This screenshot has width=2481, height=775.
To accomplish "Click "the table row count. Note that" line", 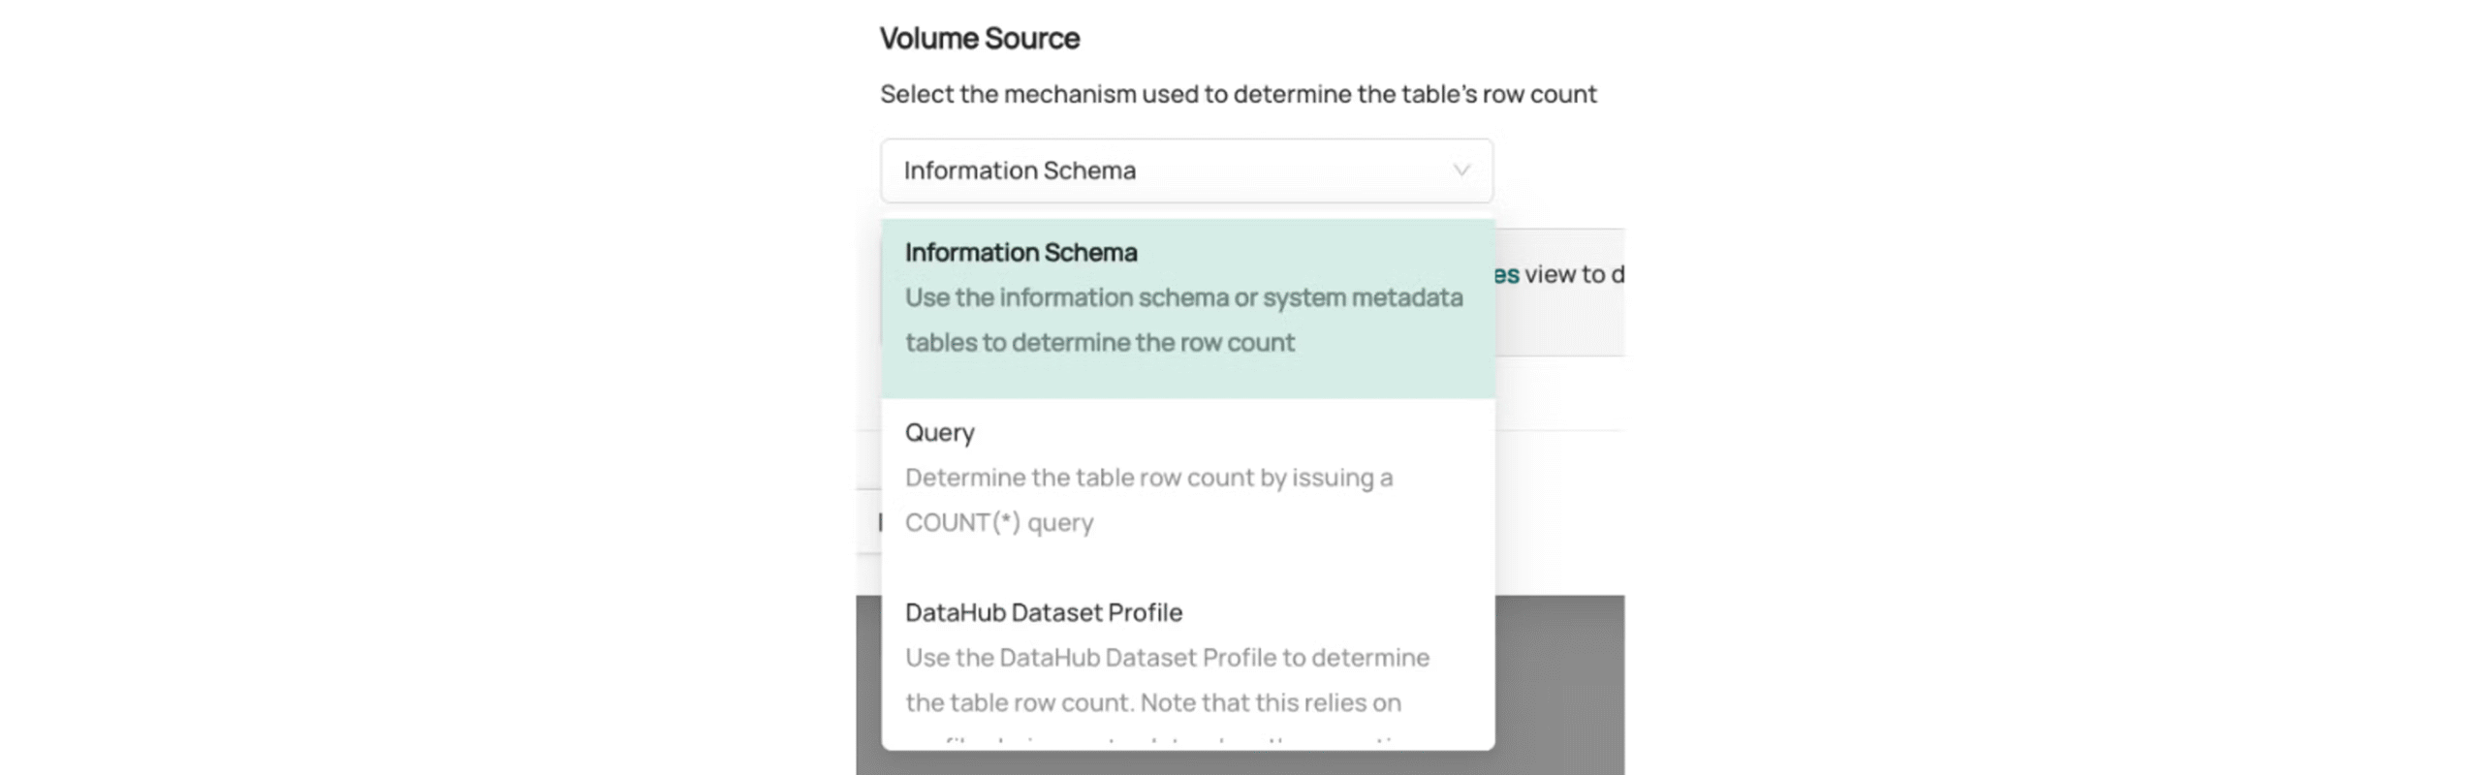I will (1152, 703).
